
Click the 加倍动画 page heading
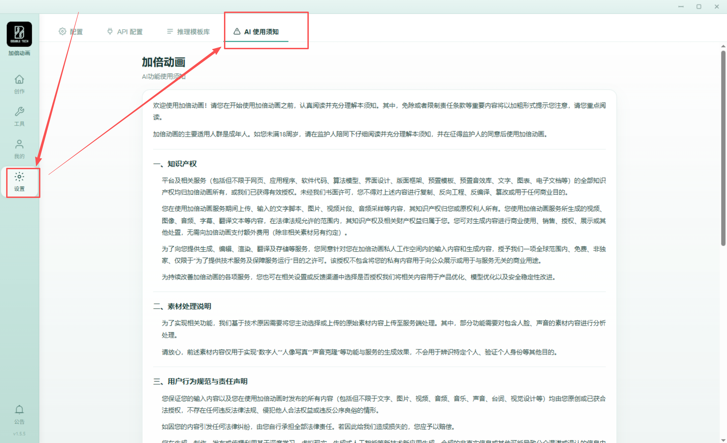point(163,62)
